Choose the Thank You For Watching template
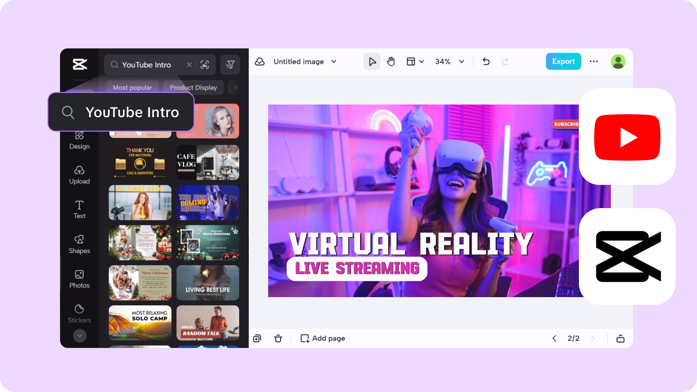The height and width of the screenshot is (392, 697). [140, 163]
